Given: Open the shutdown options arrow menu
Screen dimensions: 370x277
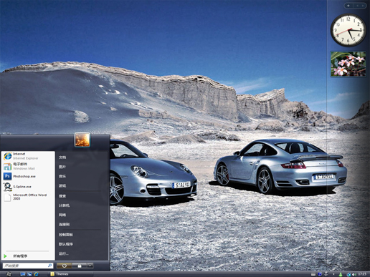Looking at the screenshot, I should [90, 266].
